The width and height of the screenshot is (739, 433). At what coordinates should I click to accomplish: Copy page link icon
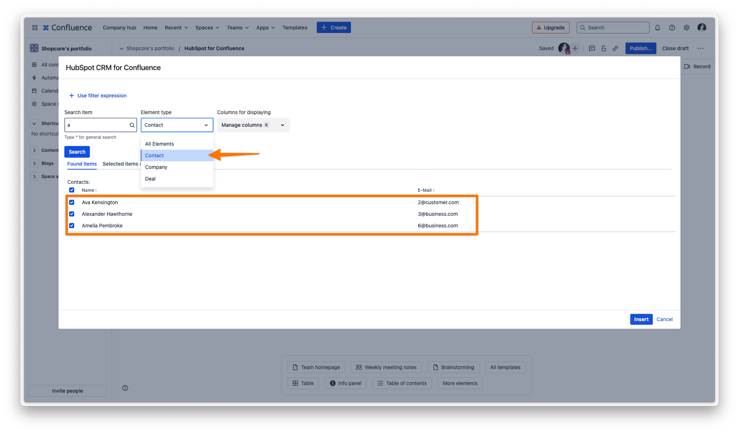(615, 49)
